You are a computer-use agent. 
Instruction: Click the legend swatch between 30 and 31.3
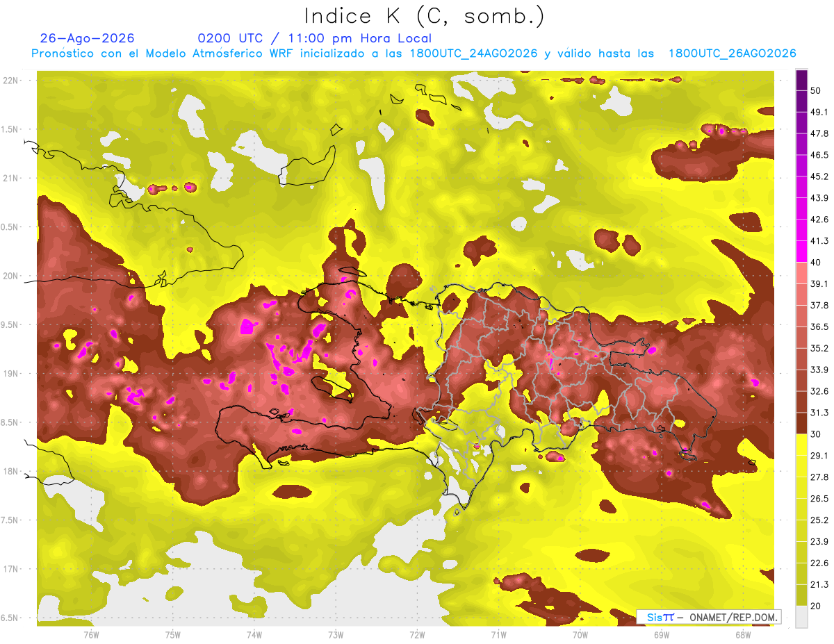click(x=801, y=424)
